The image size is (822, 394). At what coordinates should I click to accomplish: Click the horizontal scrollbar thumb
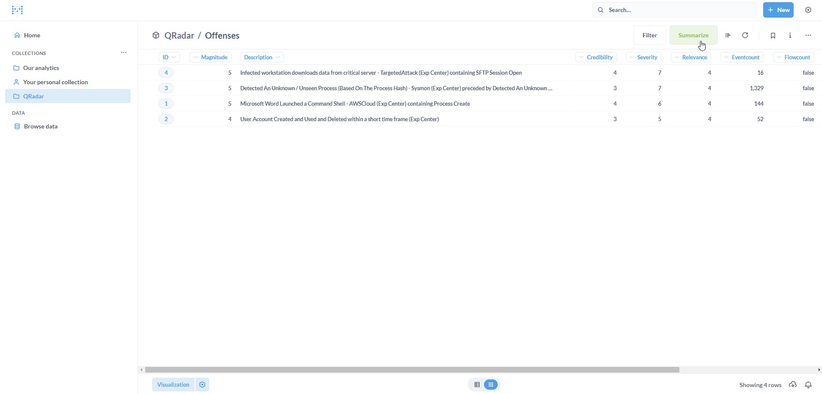tap(412, 370)
